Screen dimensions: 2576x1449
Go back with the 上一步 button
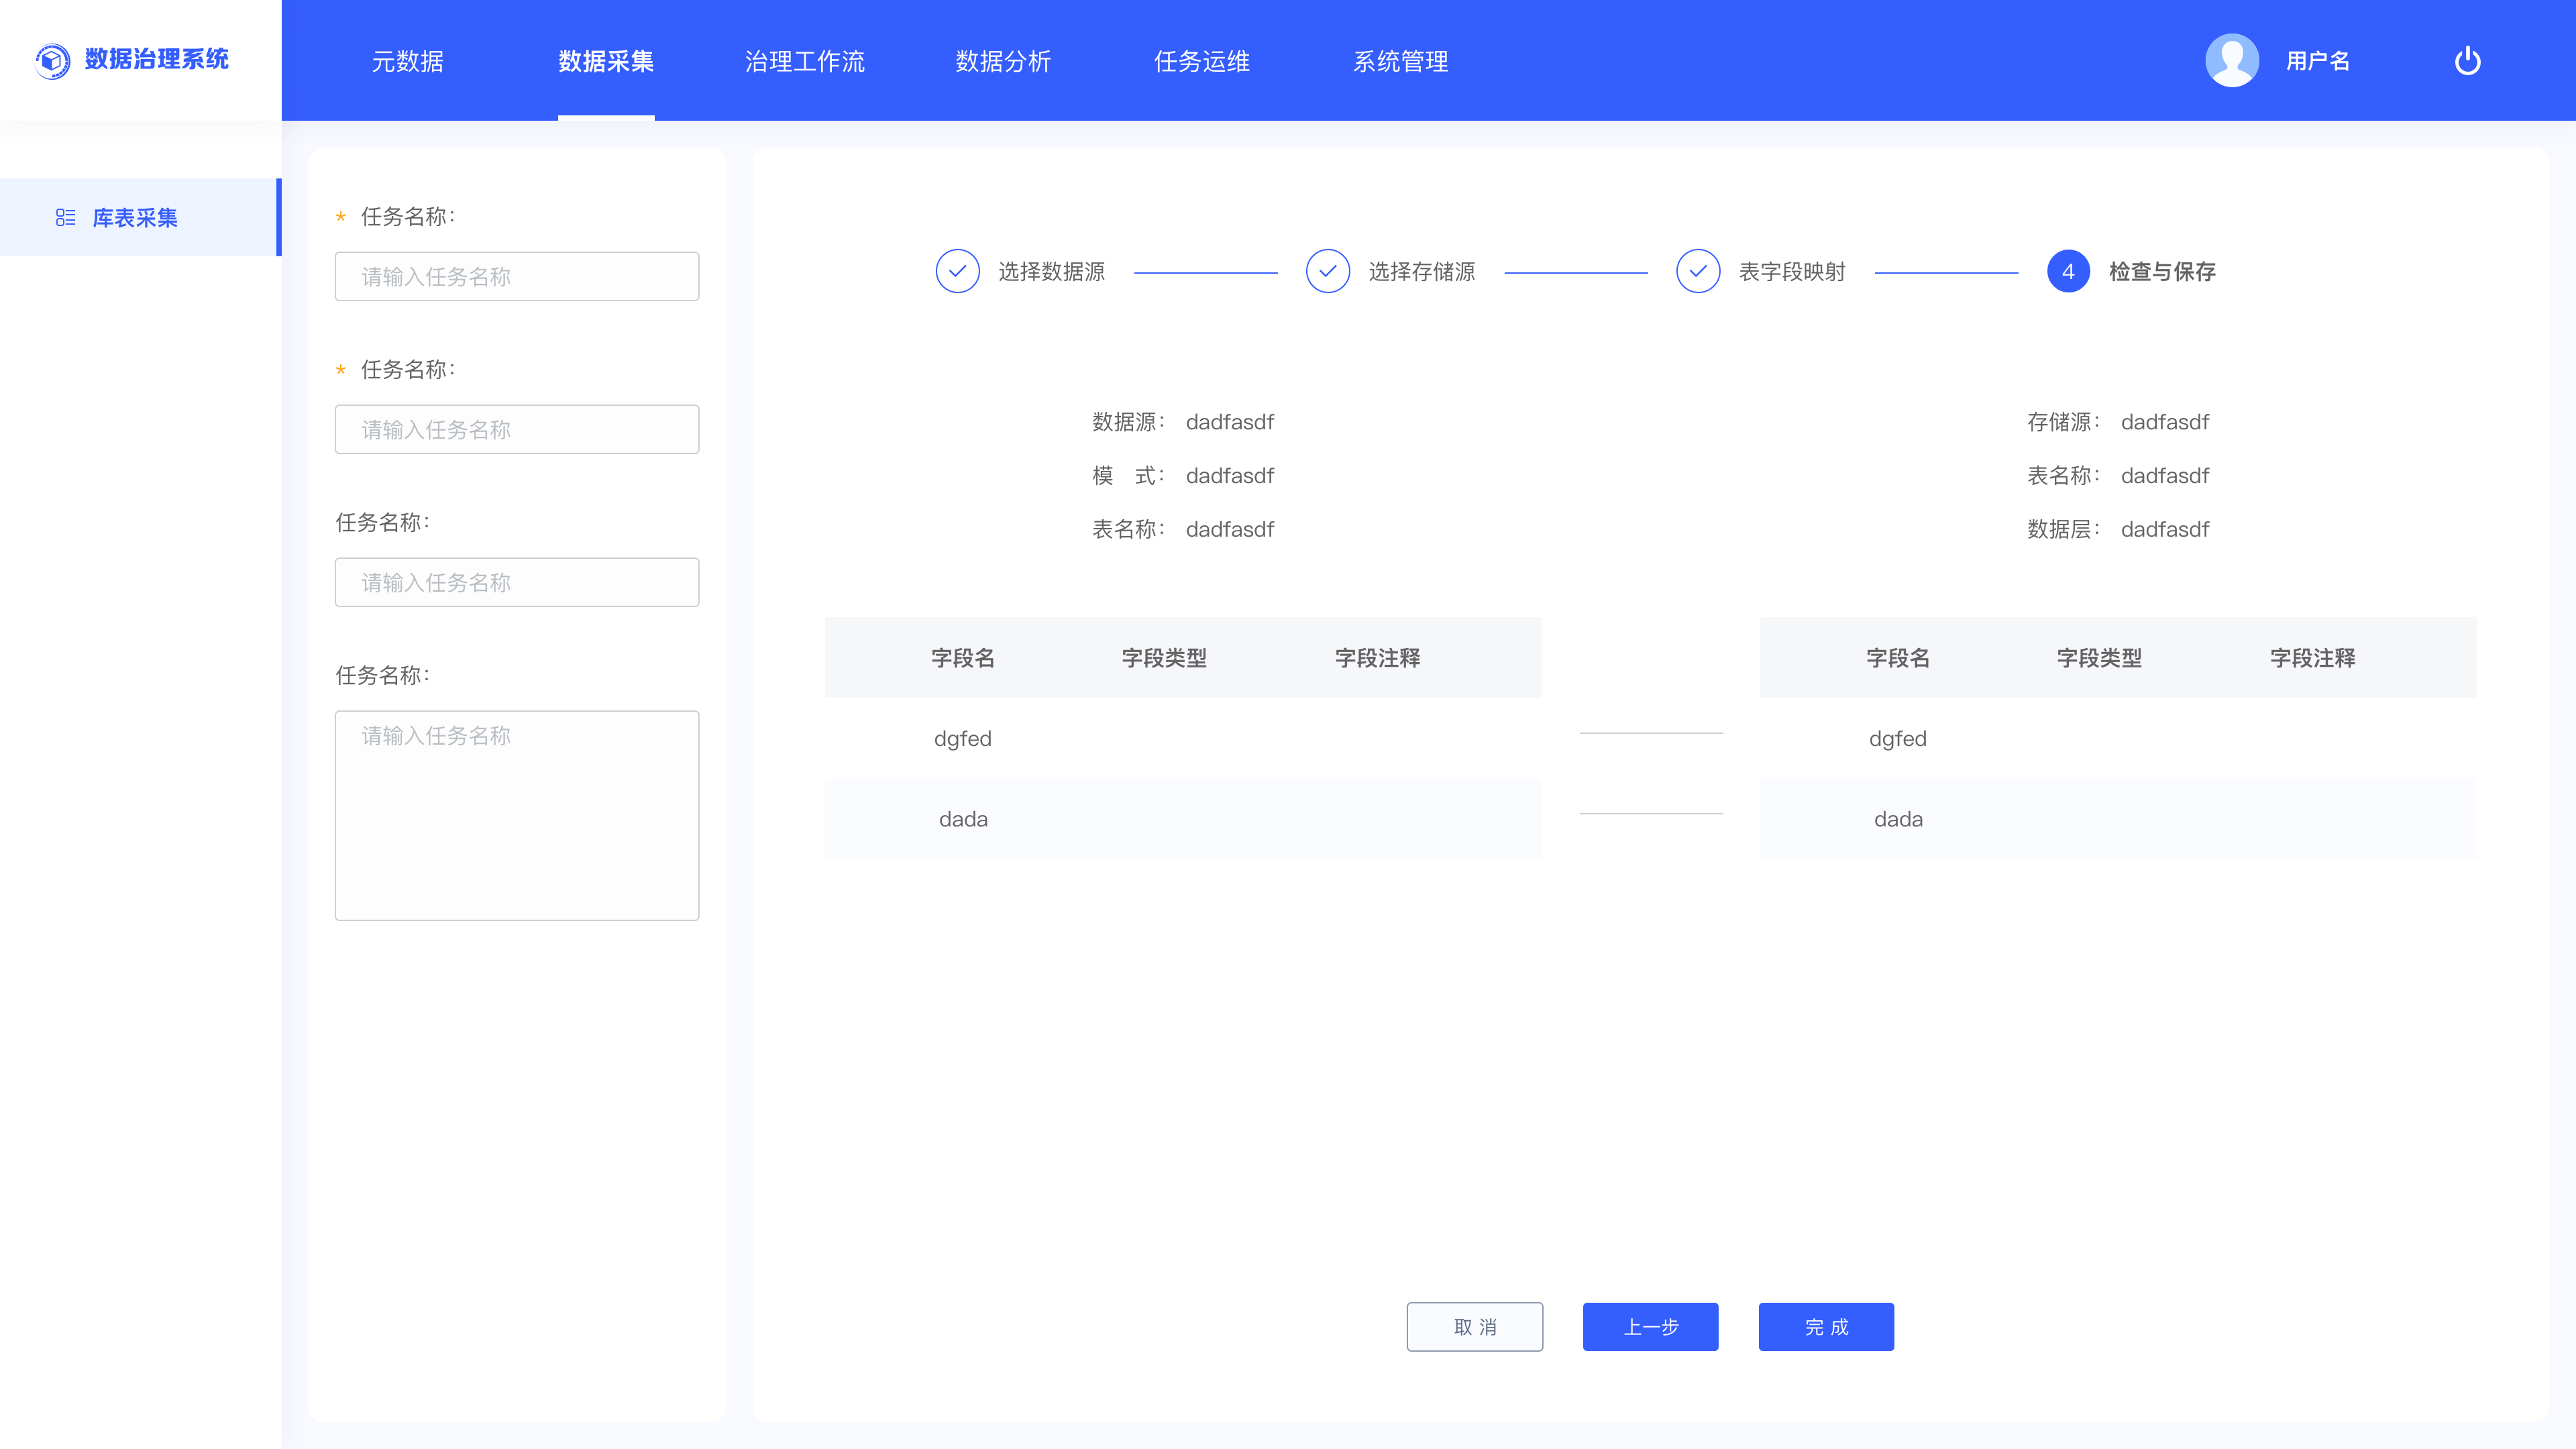(1651, 1327)
